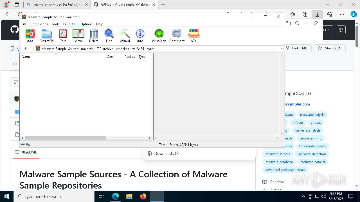
Task: Open Task View on taskbar
Action: (101, 196)
